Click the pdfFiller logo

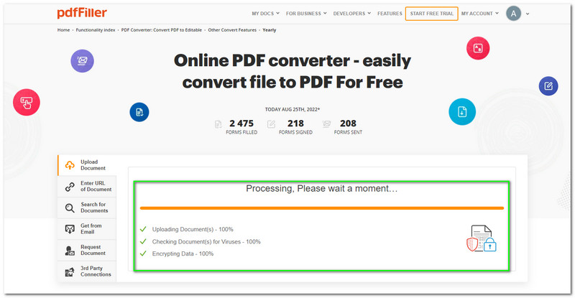[x=82, y=13]
